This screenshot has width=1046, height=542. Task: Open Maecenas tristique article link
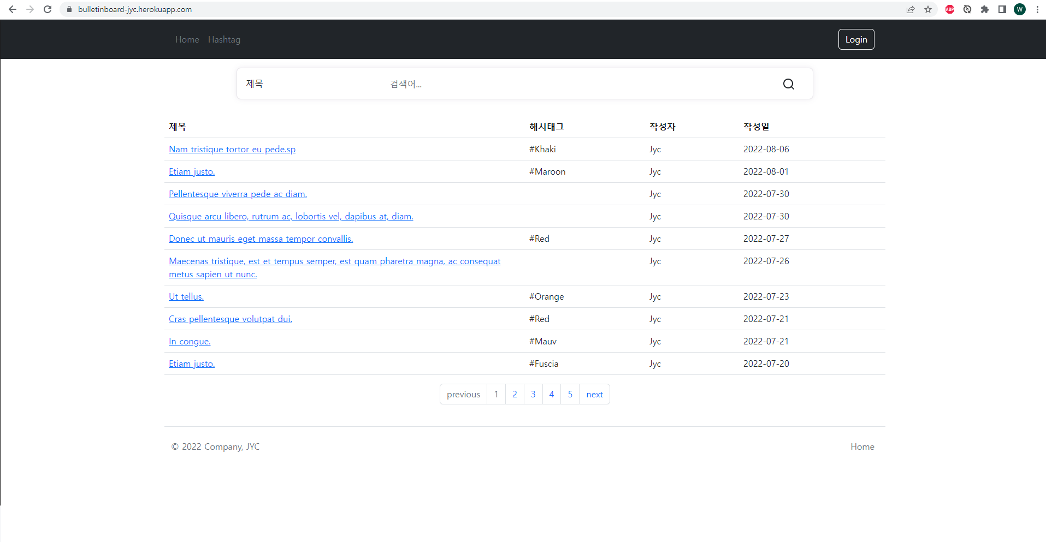(x=334, y=267)
